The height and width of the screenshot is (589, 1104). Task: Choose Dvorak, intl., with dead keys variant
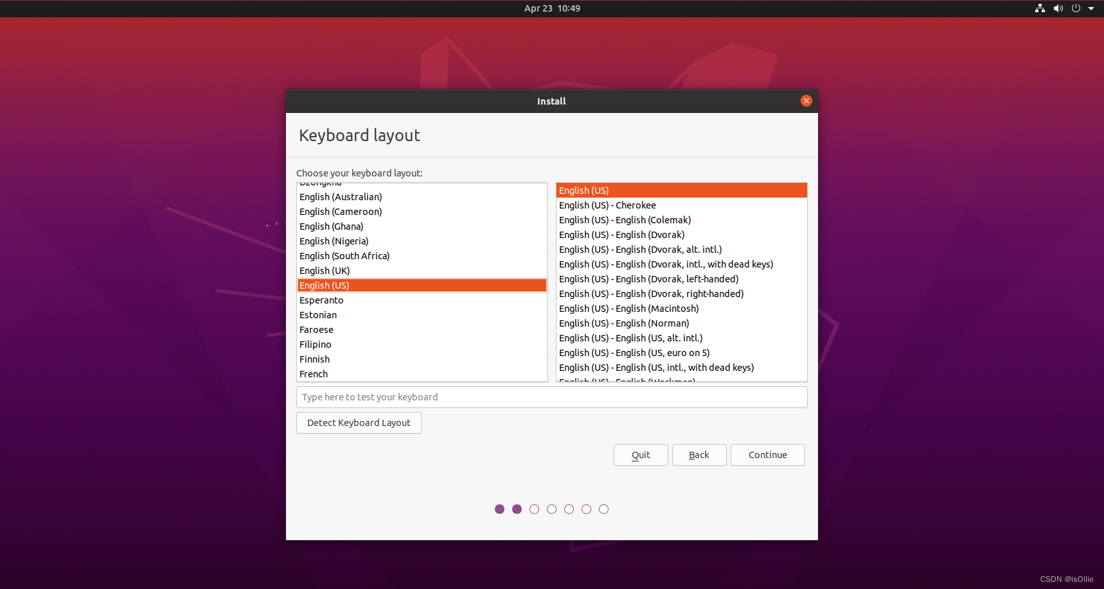coord(682,264)
